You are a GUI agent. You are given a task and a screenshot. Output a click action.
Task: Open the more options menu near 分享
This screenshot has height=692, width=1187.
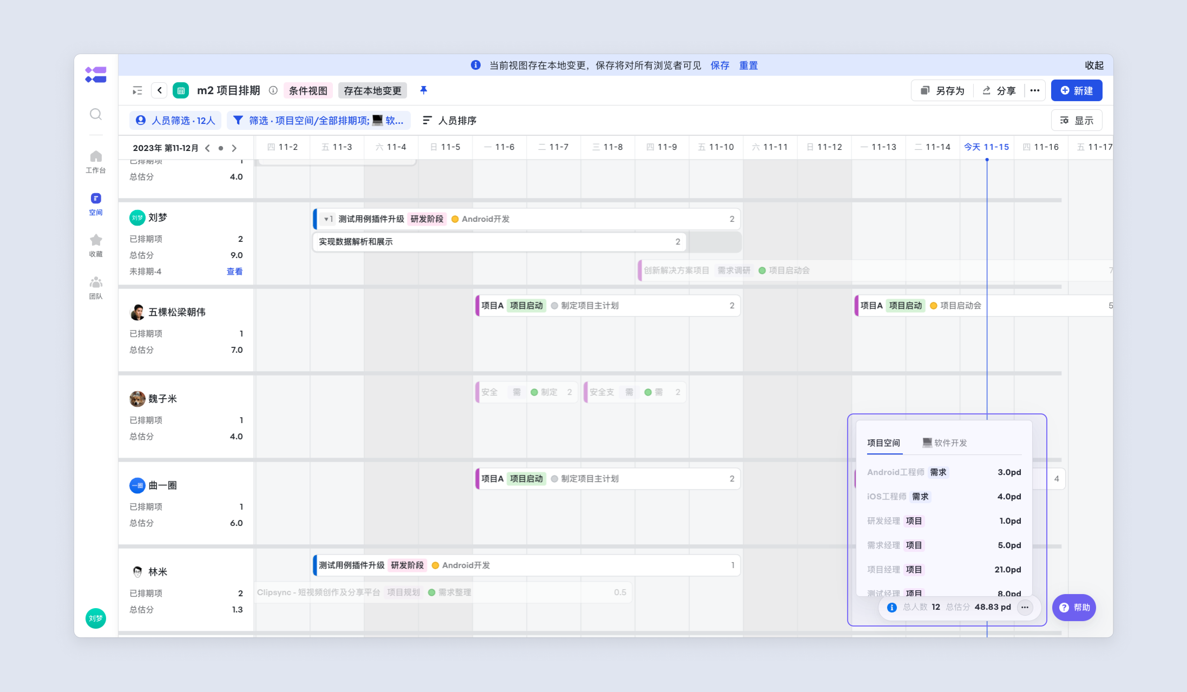click(x=1034, y=90)
